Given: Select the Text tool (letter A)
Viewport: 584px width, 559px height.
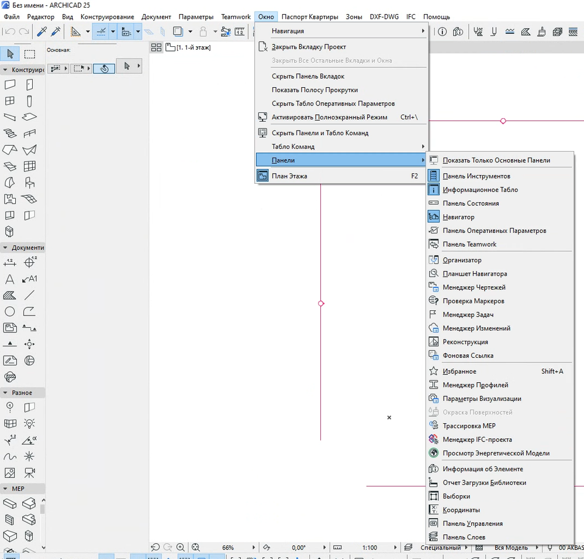Looking at the screenshot, I should [10, 279].
